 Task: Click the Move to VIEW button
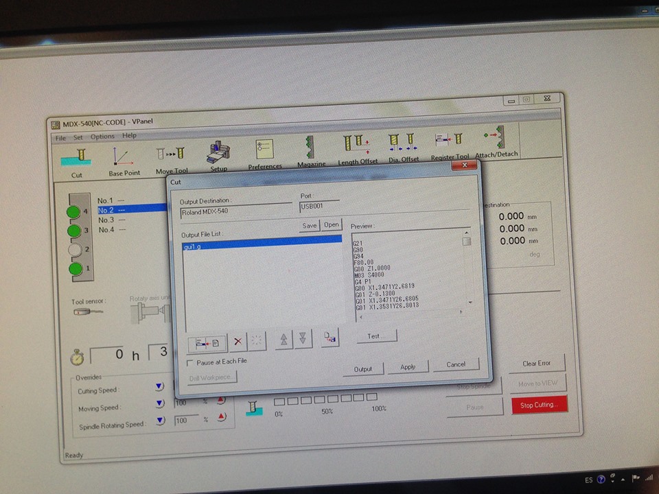tap(538, 384)
